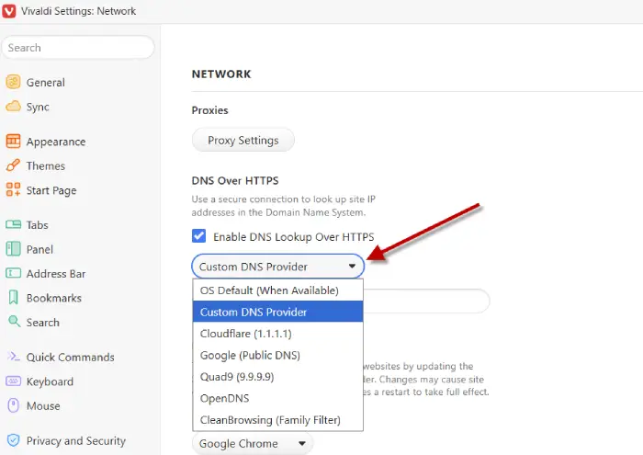Pick Google (Public DNS) option
Image resolution: width=643 pixels, height=455 pixels.
[278, 355]
